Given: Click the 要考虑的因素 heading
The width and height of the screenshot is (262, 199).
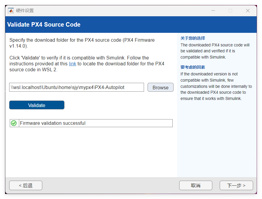Looking at the screenshot, I should 193,67.
